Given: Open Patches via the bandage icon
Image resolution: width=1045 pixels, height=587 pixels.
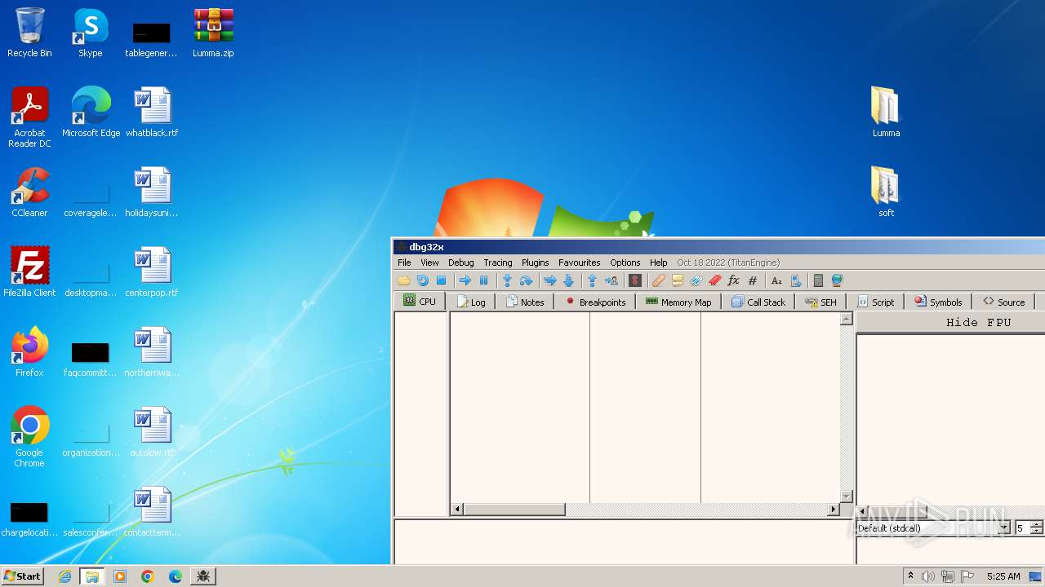Looking at the screenshot, I should (658, 280).
